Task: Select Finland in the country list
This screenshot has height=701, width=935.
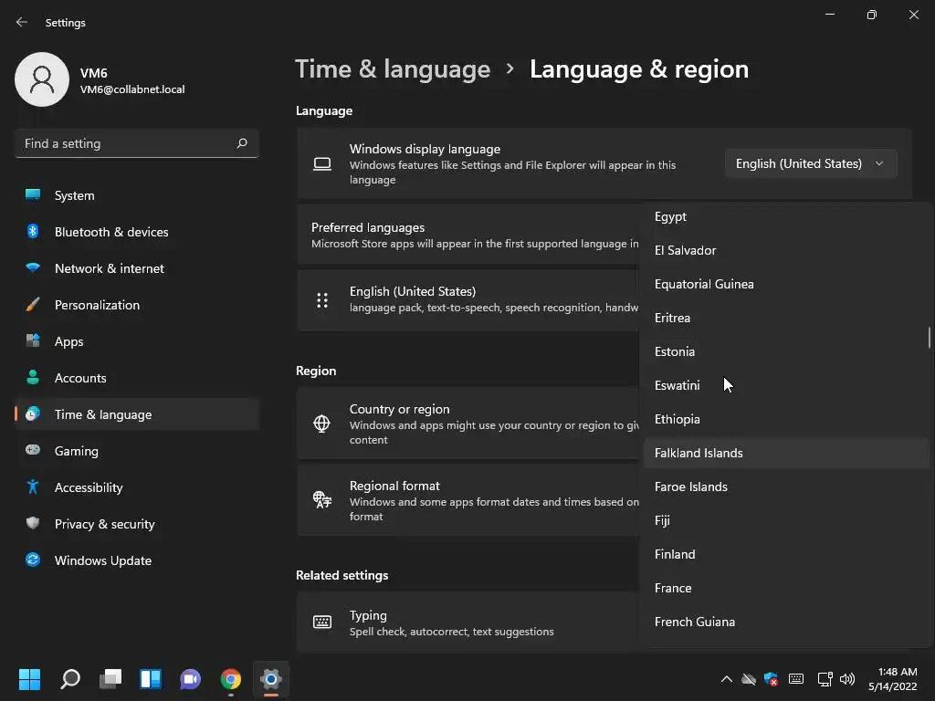Action: tap(786, 554)
